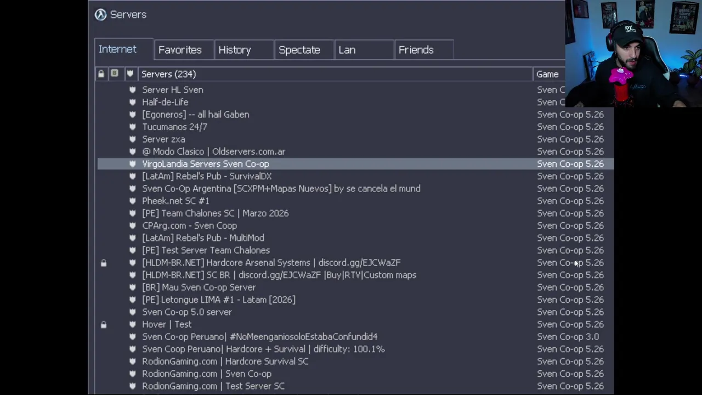Open the Favorites tab
Viewport: 702px width, 395px height.
[x=180, y=50]
